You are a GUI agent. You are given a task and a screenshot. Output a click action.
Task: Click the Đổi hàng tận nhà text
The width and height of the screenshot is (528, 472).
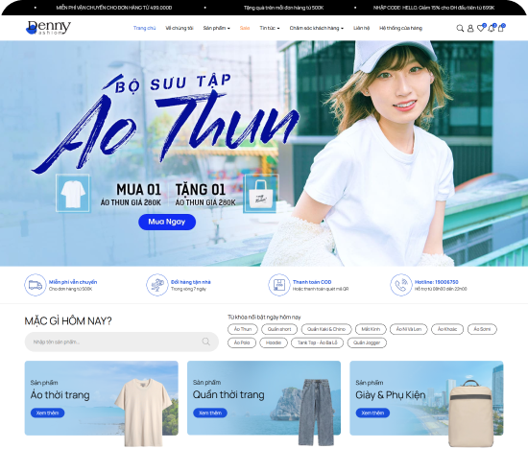click(x=191, y=282)
